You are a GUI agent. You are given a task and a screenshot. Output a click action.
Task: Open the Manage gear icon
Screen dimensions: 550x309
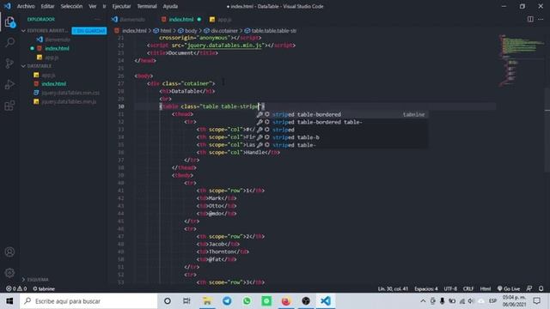pyautogui.click(x=9, y=273)
